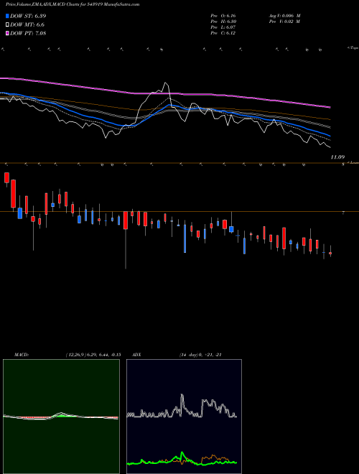Click the white DOW MT legend swatch
The height and width of the screenshot is (474, 359).
click(x=7, y=25)
